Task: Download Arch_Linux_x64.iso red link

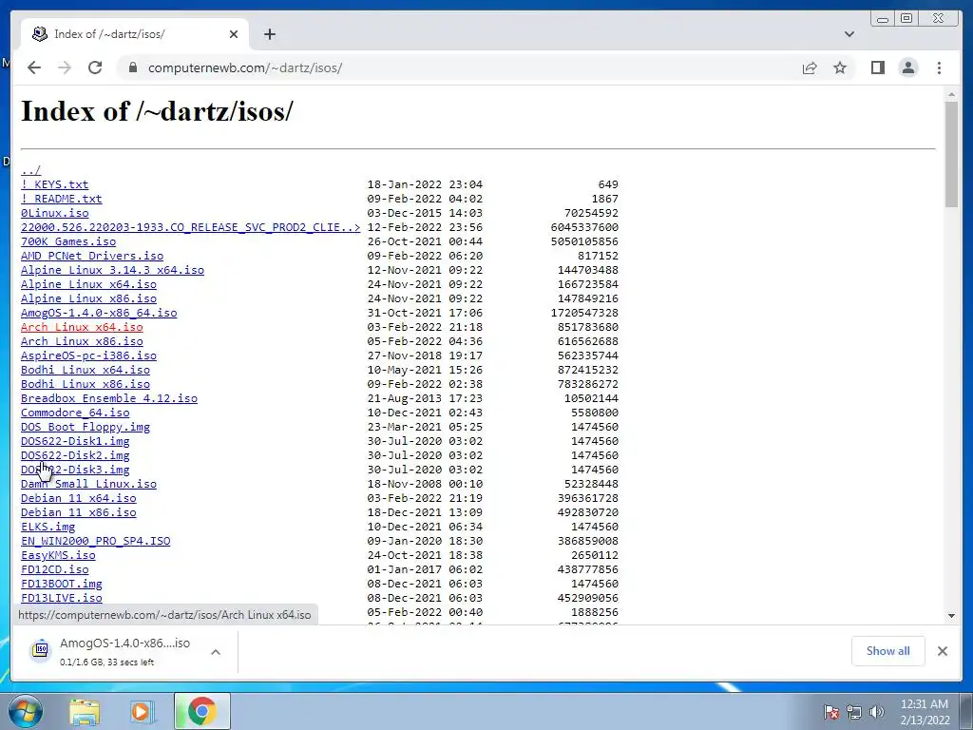Action: [x=82, y=327]
